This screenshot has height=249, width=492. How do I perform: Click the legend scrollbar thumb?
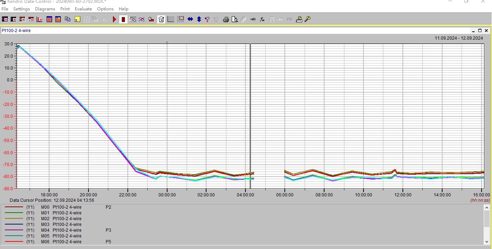click(487, 219)
